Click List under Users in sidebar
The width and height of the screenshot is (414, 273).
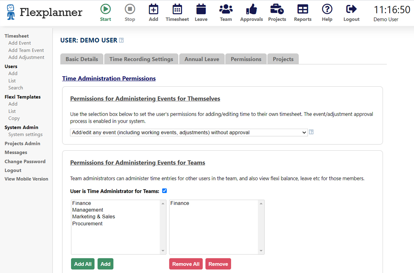[x=12, y=81]
